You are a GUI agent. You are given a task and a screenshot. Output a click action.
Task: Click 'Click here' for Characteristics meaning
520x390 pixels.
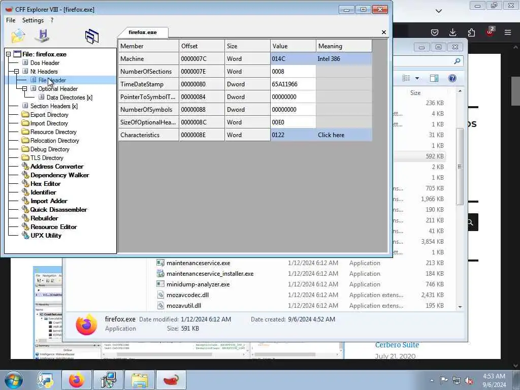(344, 135)
